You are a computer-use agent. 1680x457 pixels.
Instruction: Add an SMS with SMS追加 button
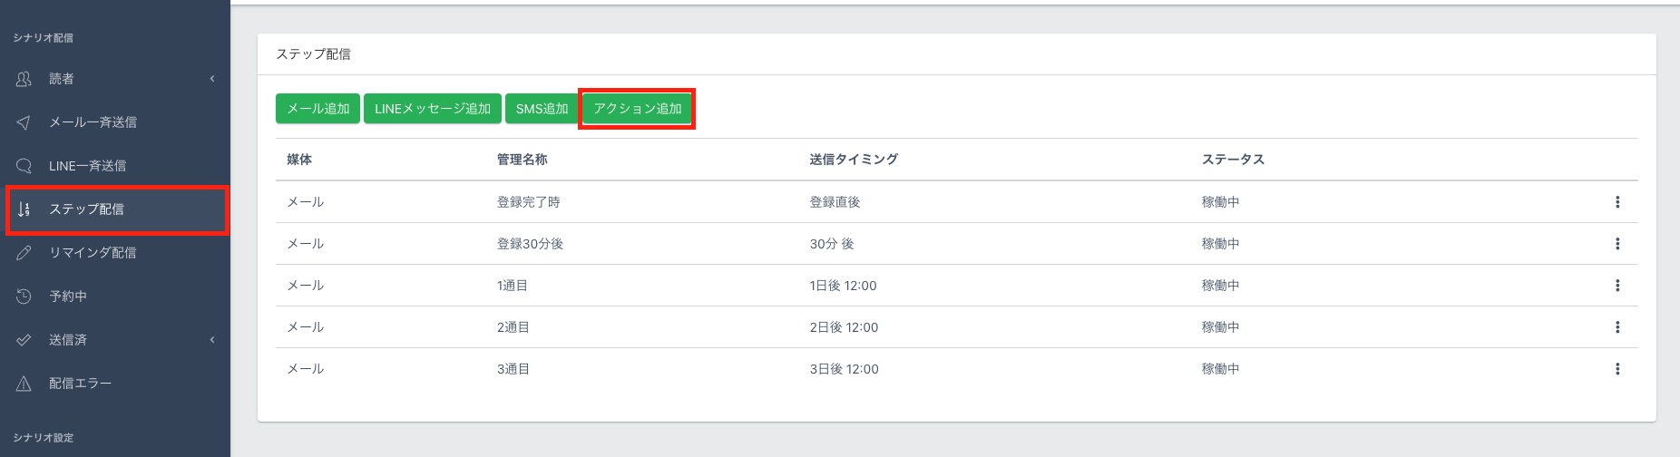click(x=542, y=109)
